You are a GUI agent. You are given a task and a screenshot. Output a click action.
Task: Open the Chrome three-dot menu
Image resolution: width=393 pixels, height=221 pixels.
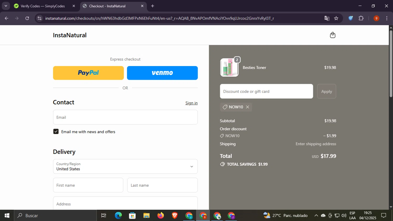[387, 18]
